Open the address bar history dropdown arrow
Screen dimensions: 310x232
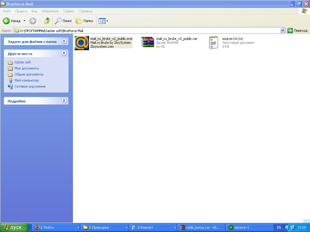coord(282,31)
